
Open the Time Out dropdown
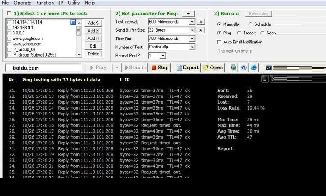[x=192, y=39]
